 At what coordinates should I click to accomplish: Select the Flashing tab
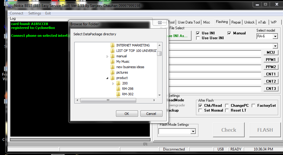222,22
